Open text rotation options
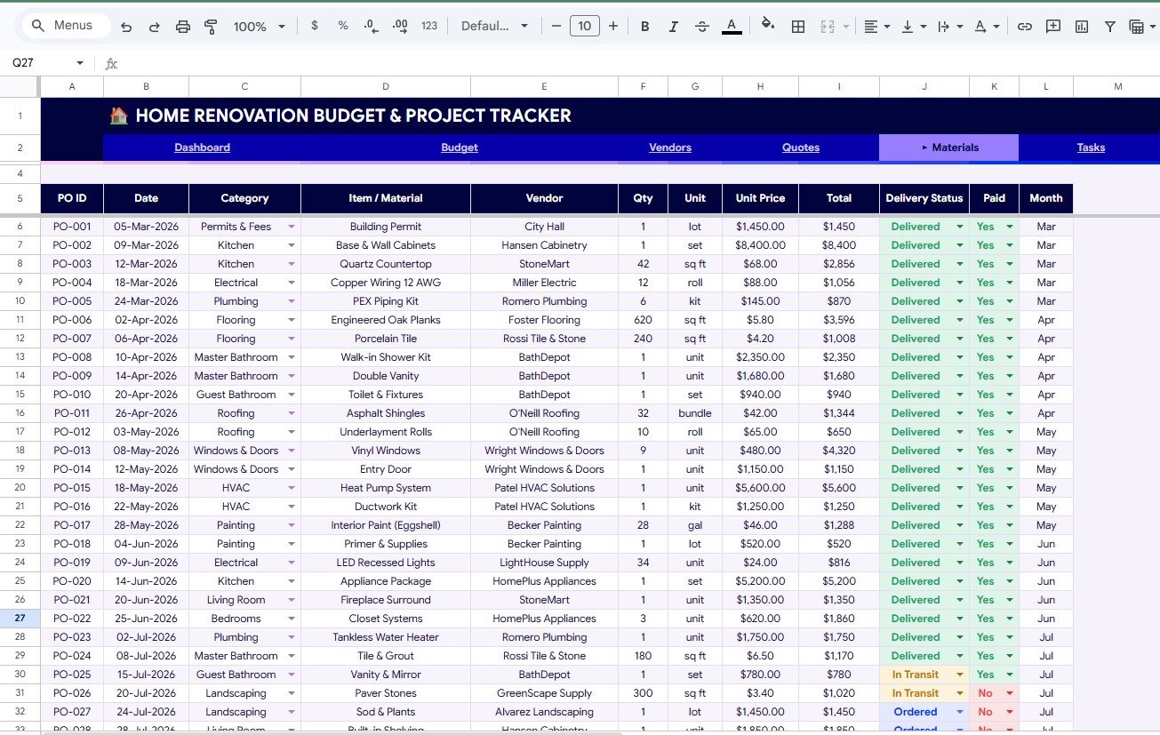1160x735 pixels. 986,27
